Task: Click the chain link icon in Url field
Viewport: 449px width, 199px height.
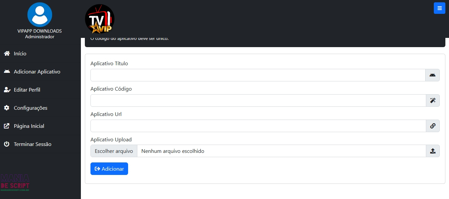Action: coord(433,126)
